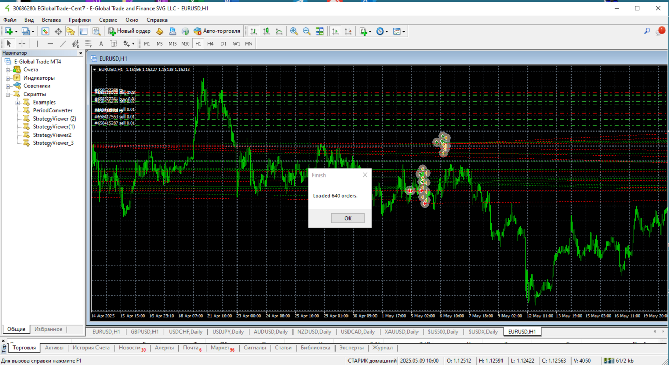Open the Templates dropdown arrow
This screenshot has height=365, width=669.
pos(404,32)
